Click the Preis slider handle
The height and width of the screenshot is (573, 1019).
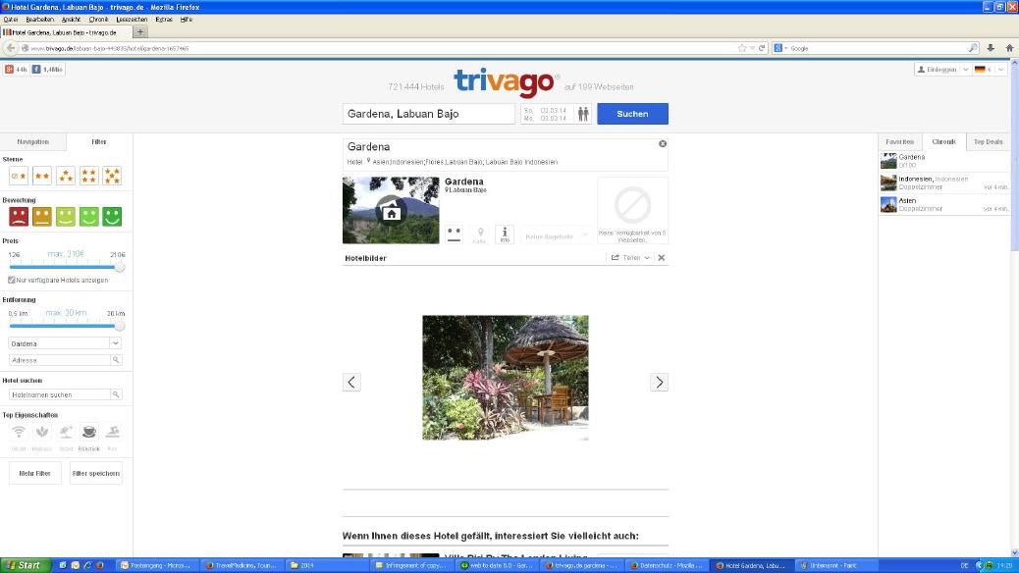click(x=120, y=267)
